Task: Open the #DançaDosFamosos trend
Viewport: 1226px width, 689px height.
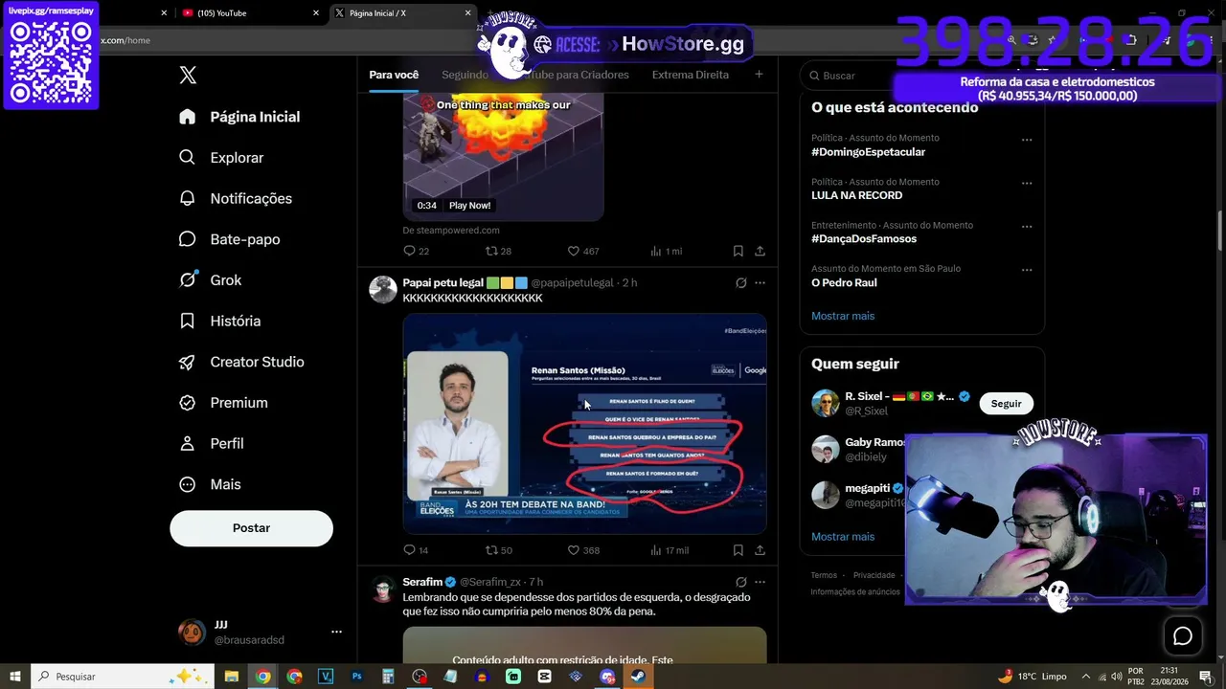Action: coord(864,239)
